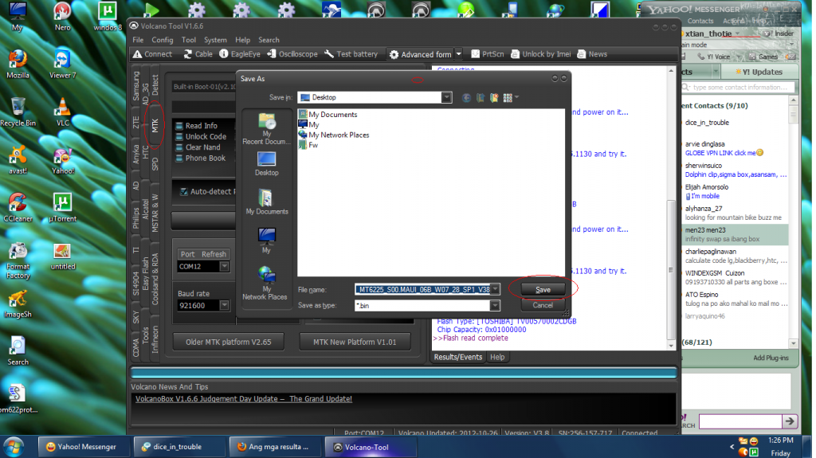The width and height of the screenshot is (816, 458).
Task: Open the File name dropdown arrow
Action: tap(496, 289)
